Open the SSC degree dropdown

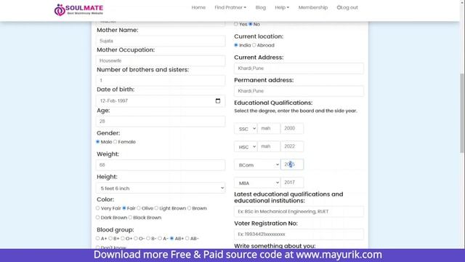(x=246, y=129)
